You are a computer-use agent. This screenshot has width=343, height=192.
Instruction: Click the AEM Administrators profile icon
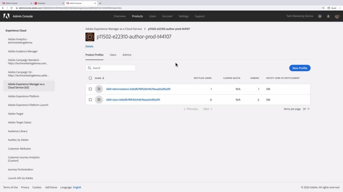(x=99, y=89)
